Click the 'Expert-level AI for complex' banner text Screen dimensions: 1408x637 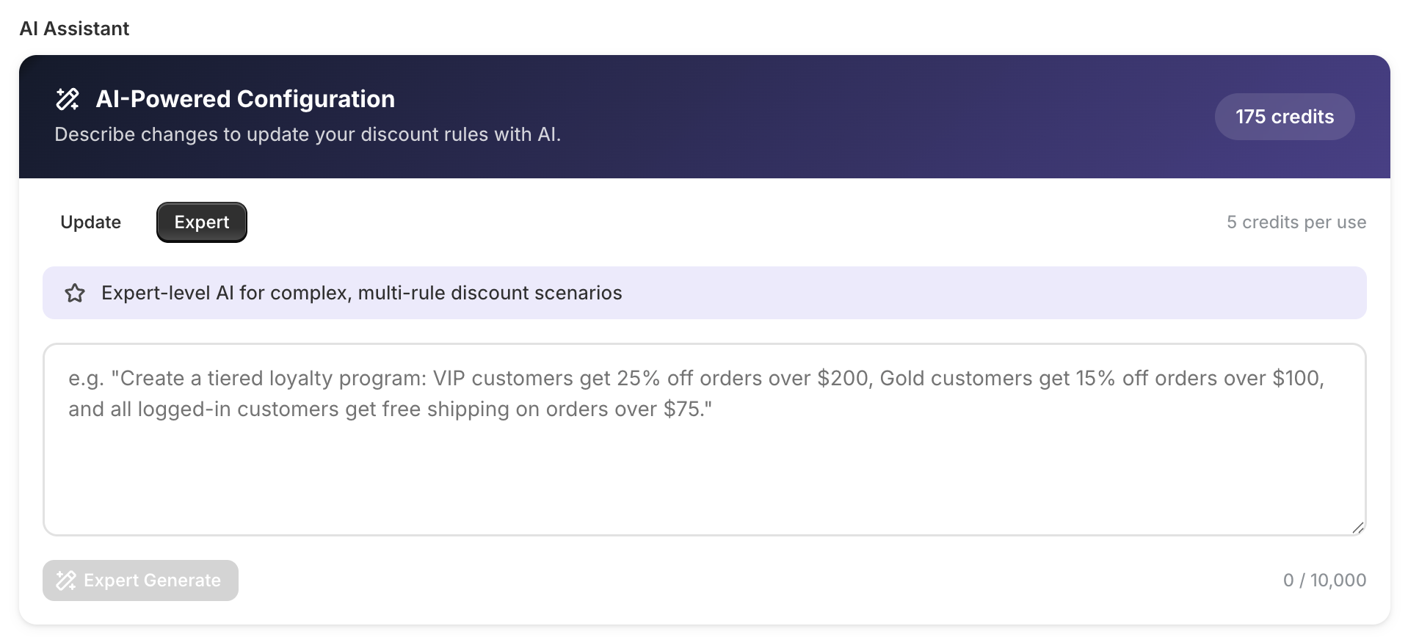[x=361, y=294]
